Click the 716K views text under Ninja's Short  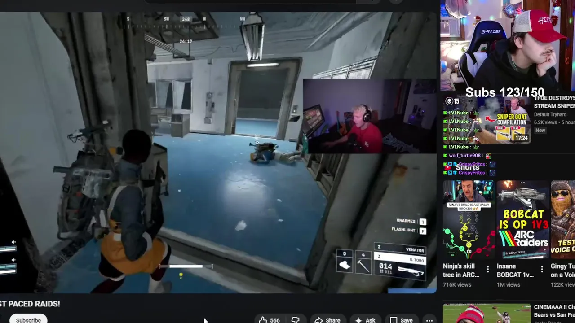tap(457, 284)
